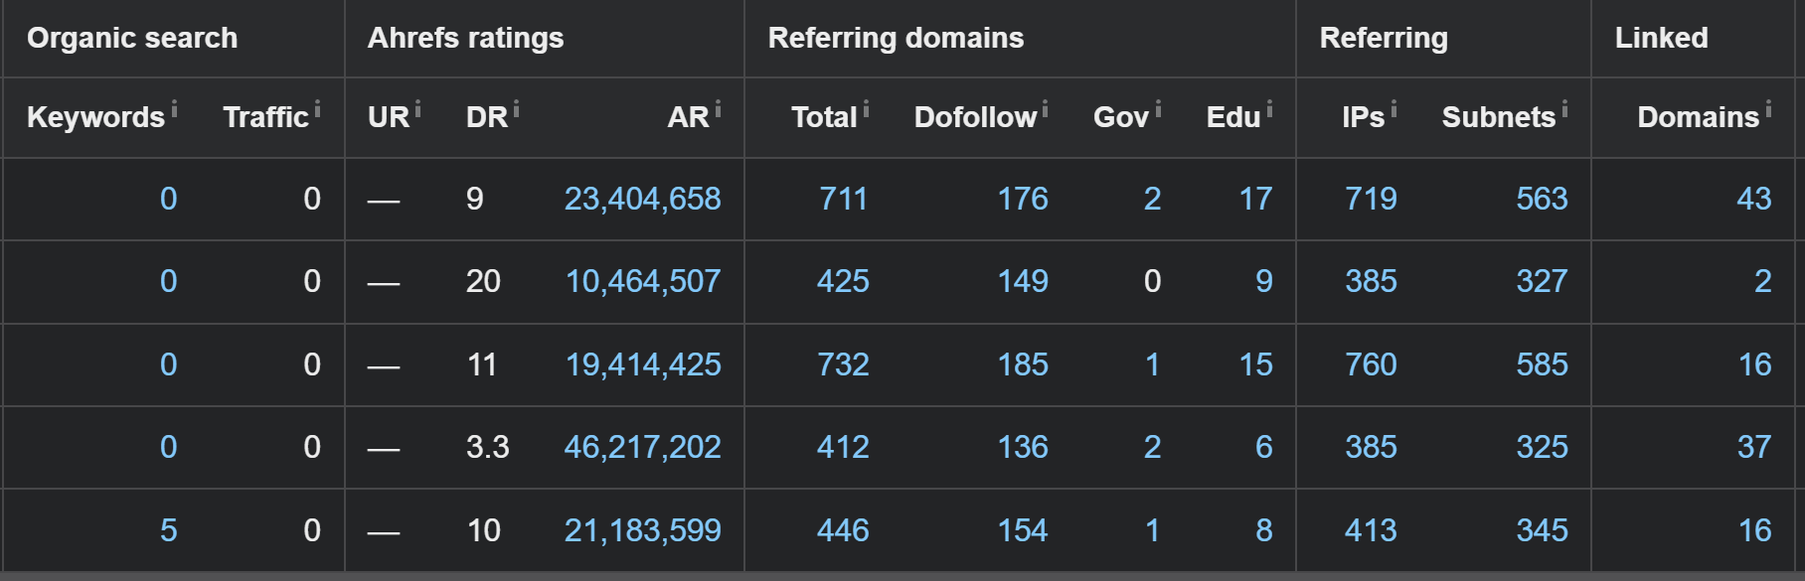Image resolution: width=1805 pixels, height=581 pixels.
Task: Open referring IPs value 413
Action: (1371, 530)
